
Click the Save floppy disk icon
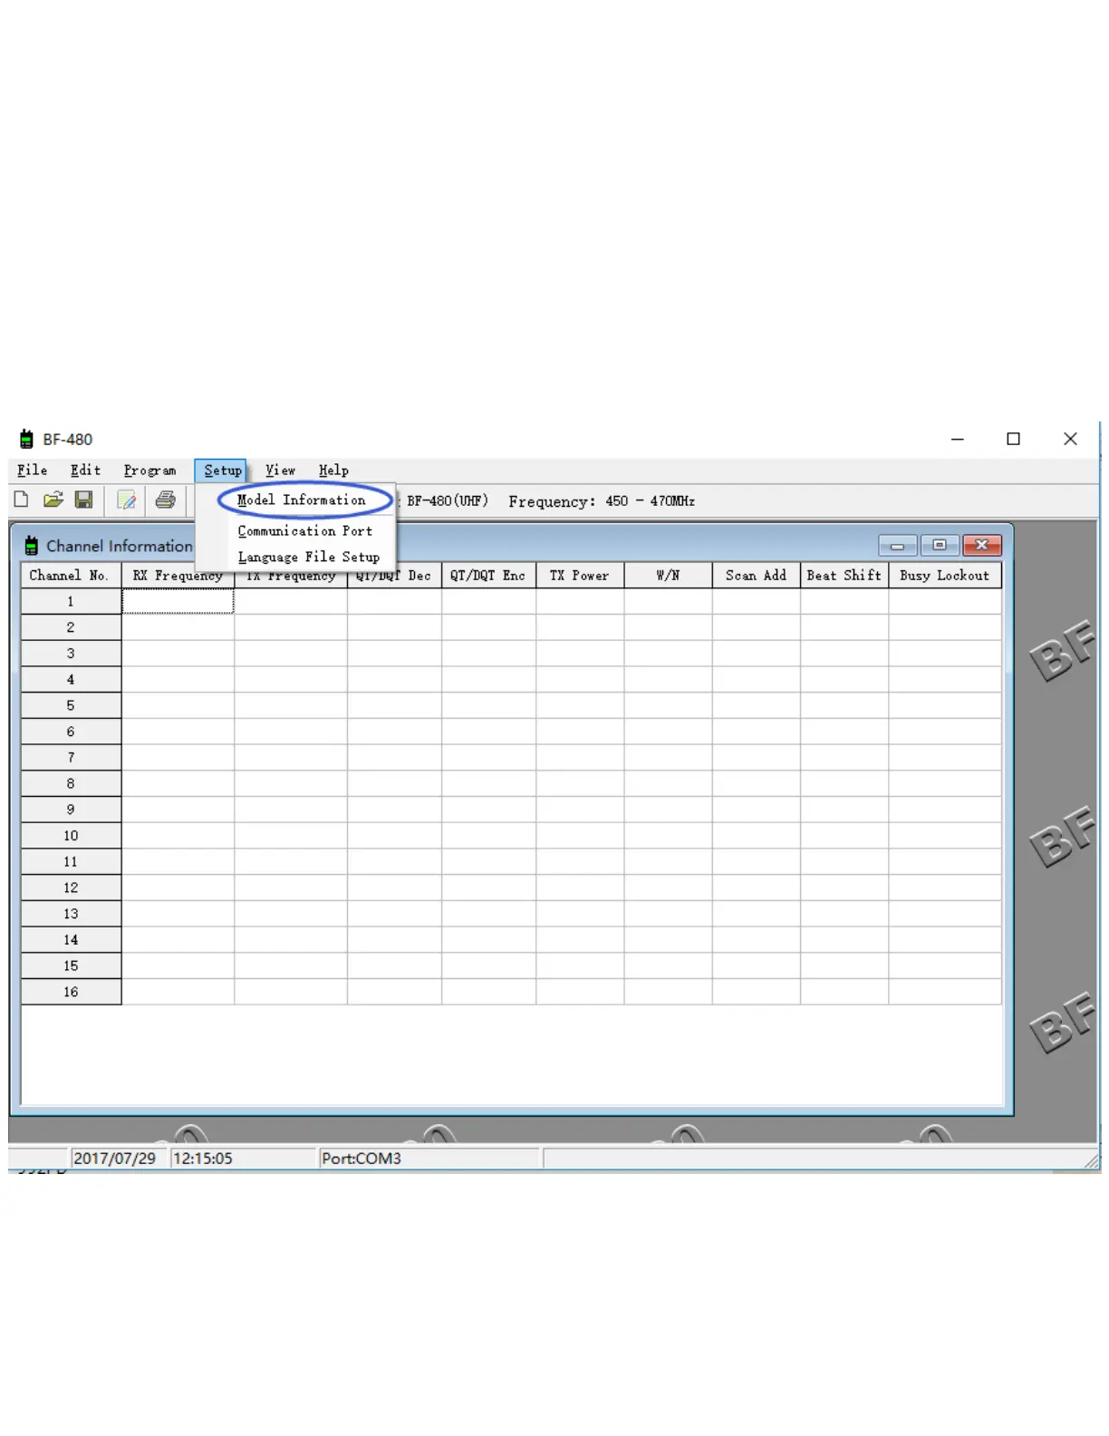tap(83, 500)
